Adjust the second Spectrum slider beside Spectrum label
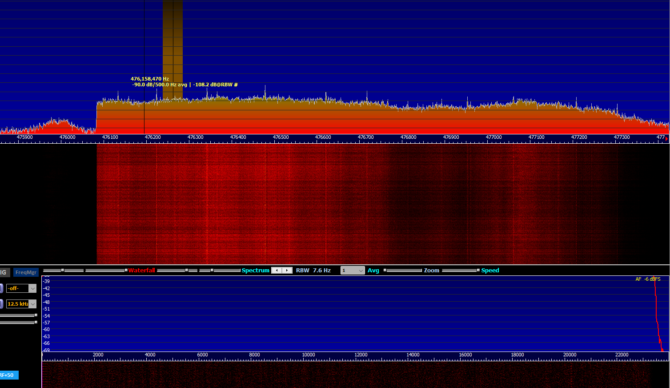Image resolution: width=670 pixels, height=388 pixels. [x=220, y=270]
